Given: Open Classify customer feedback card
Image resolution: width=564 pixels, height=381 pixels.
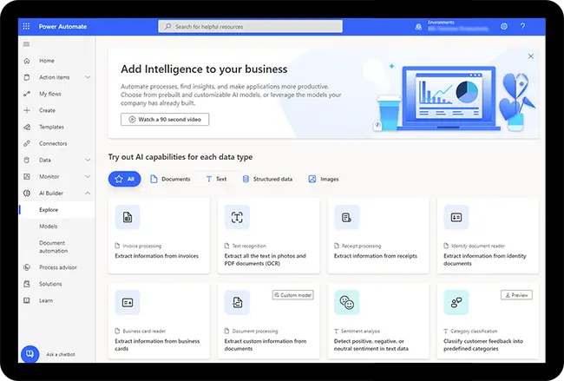Looking at the screenshot, I should click(x=488, y=321).
